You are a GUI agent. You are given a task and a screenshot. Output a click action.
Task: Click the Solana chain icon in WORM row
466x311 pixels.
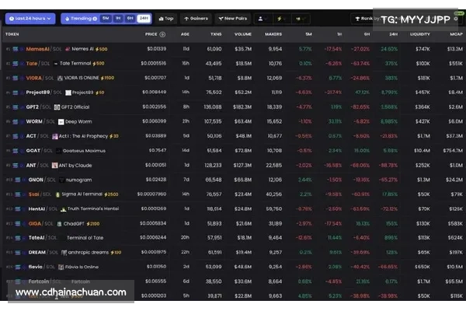point(16,122)
